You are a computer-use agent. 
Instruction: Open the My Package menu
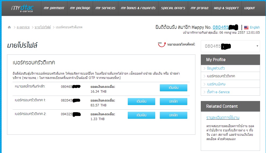pyautogui.click(x=80, y=8)
